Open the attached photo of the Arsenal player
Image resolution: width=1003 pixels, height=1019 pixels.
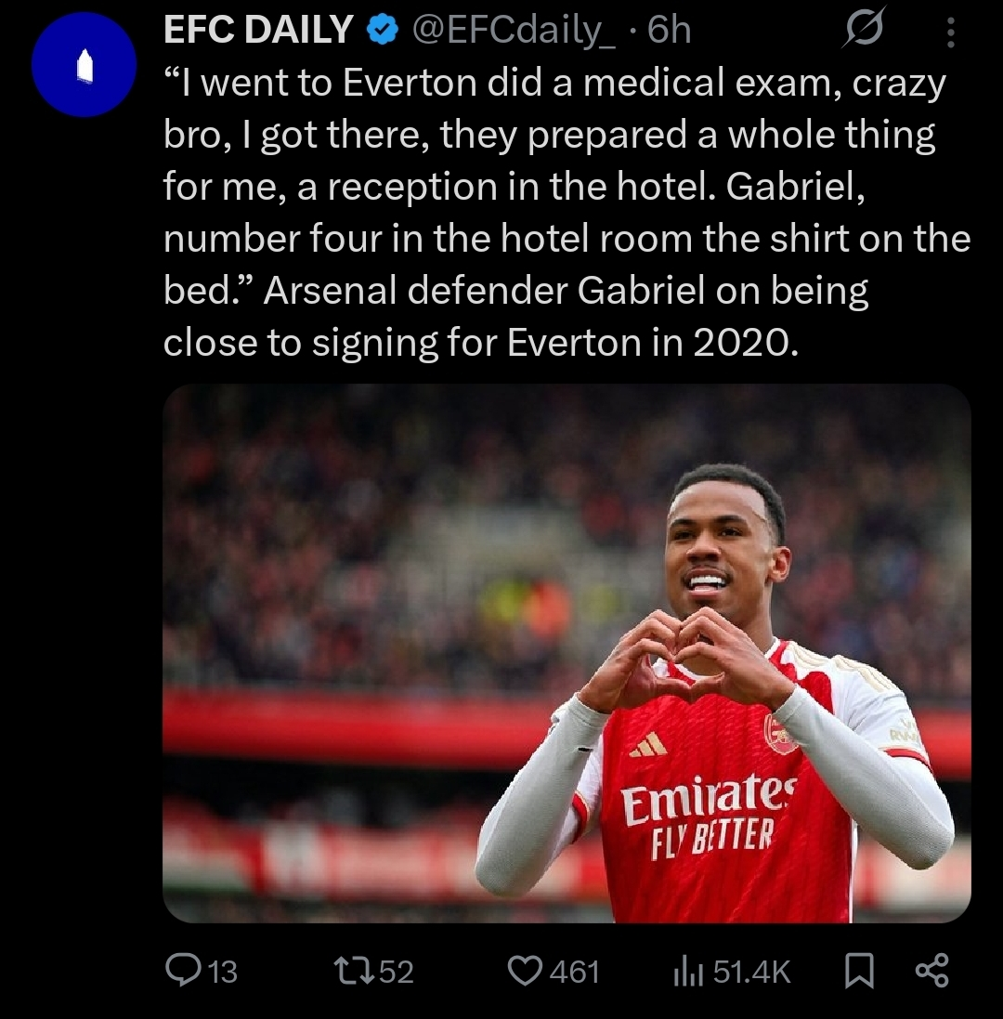567,652
